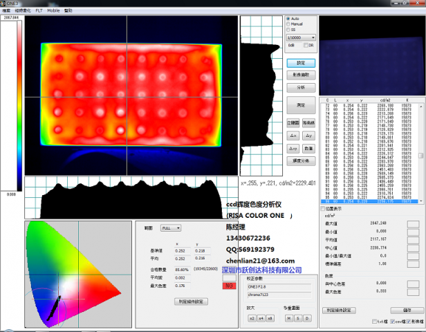
Task: Click the red NG indicator
Action: [x=229, y=285]
